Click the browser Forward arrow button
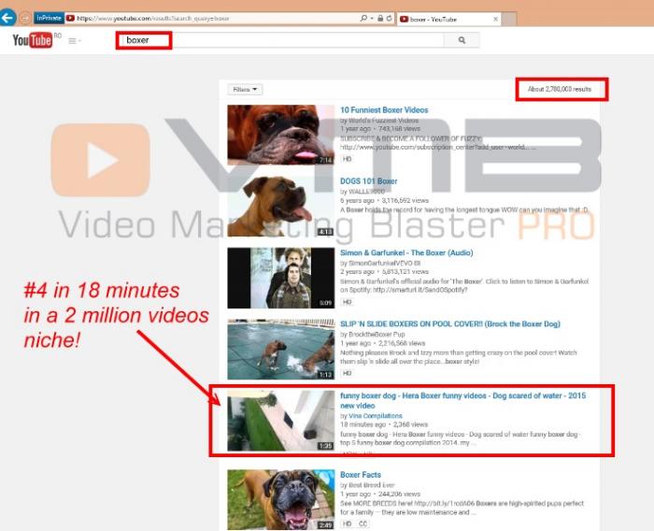This screenshot has width=654, height=531. coord(25,19)
